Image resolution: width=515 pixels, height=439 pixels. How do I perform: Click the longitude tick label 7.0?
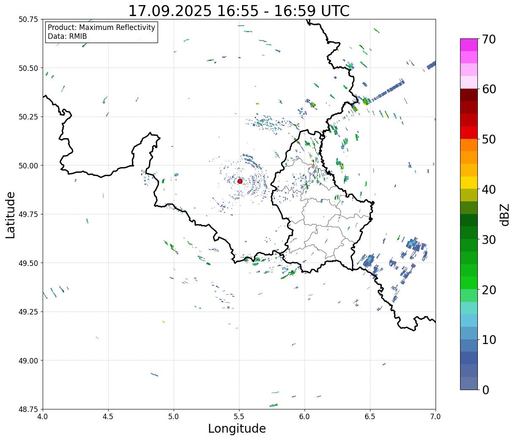(x=436, y=417)
